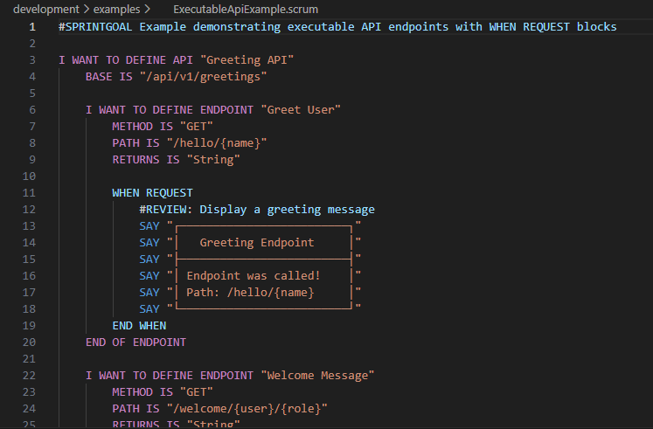The width and height of the screenshot is (653, 429).
Task: Click the "Welcome Message" endpoint name
Action: click(316, 375)
